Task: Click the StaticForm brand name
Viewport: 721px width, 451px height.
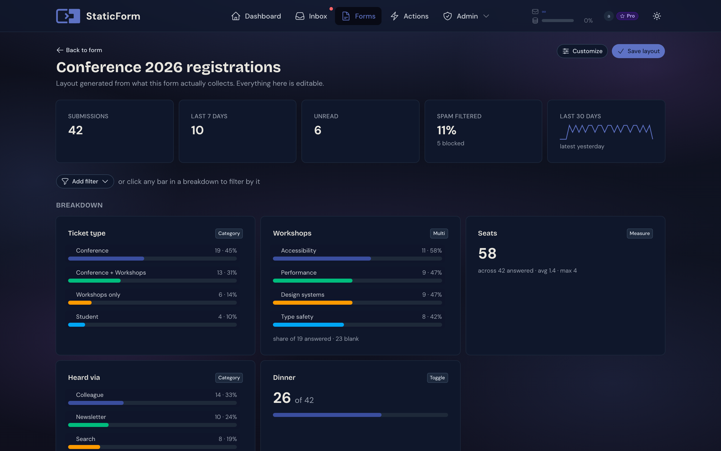Action: coord(113,16)
